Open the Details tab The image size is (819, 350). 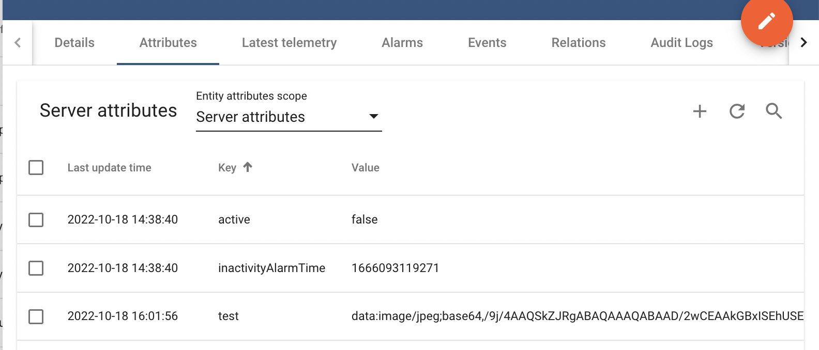(x=74, y=42)
